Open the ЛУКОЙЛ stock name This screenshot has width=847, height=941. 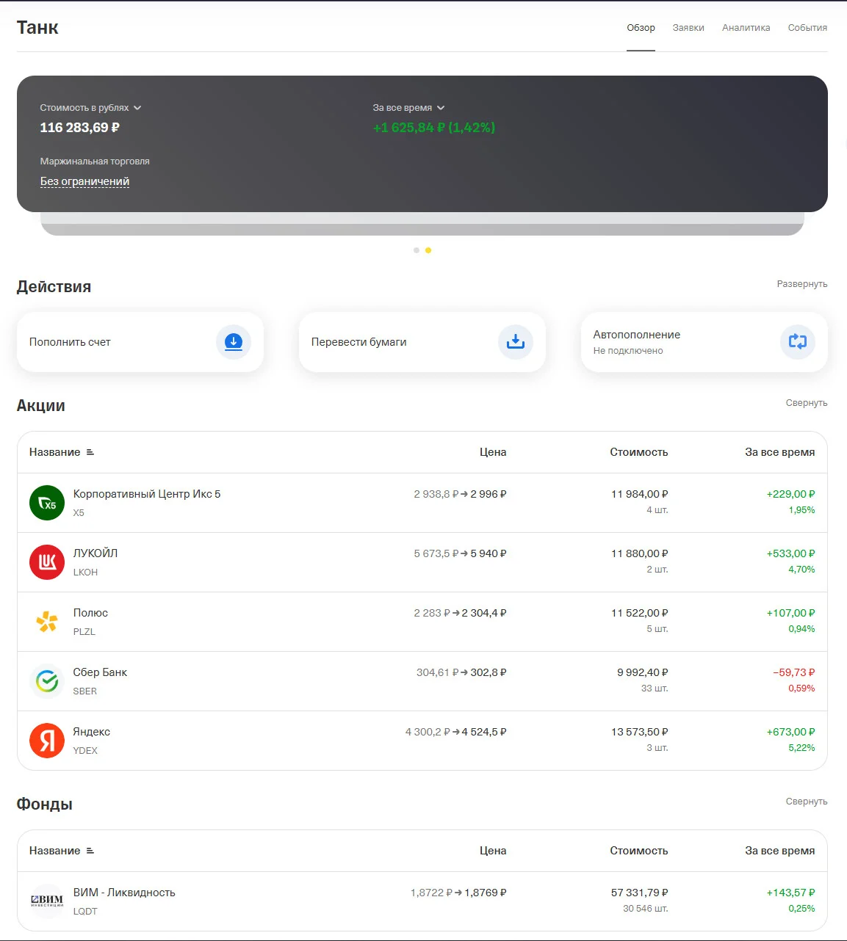(95, 553)
